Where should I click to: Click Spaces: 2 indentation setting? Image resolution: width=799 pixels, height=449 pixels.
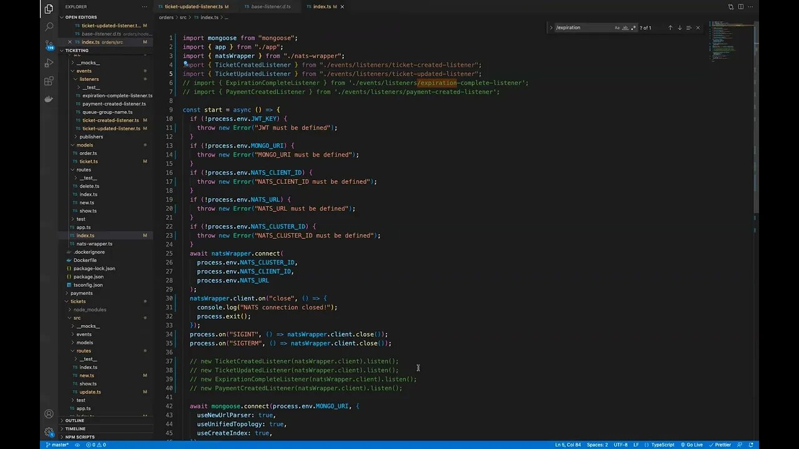click(x=597, y=445)
